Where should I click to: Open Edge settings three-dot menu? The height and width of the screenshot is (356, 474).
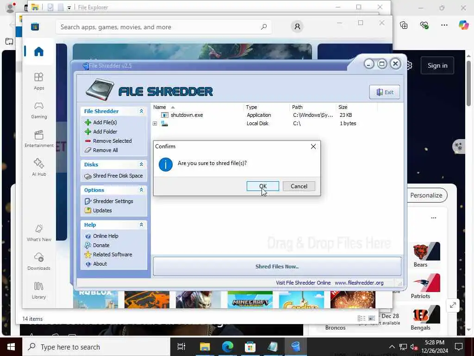pos(444,25)
